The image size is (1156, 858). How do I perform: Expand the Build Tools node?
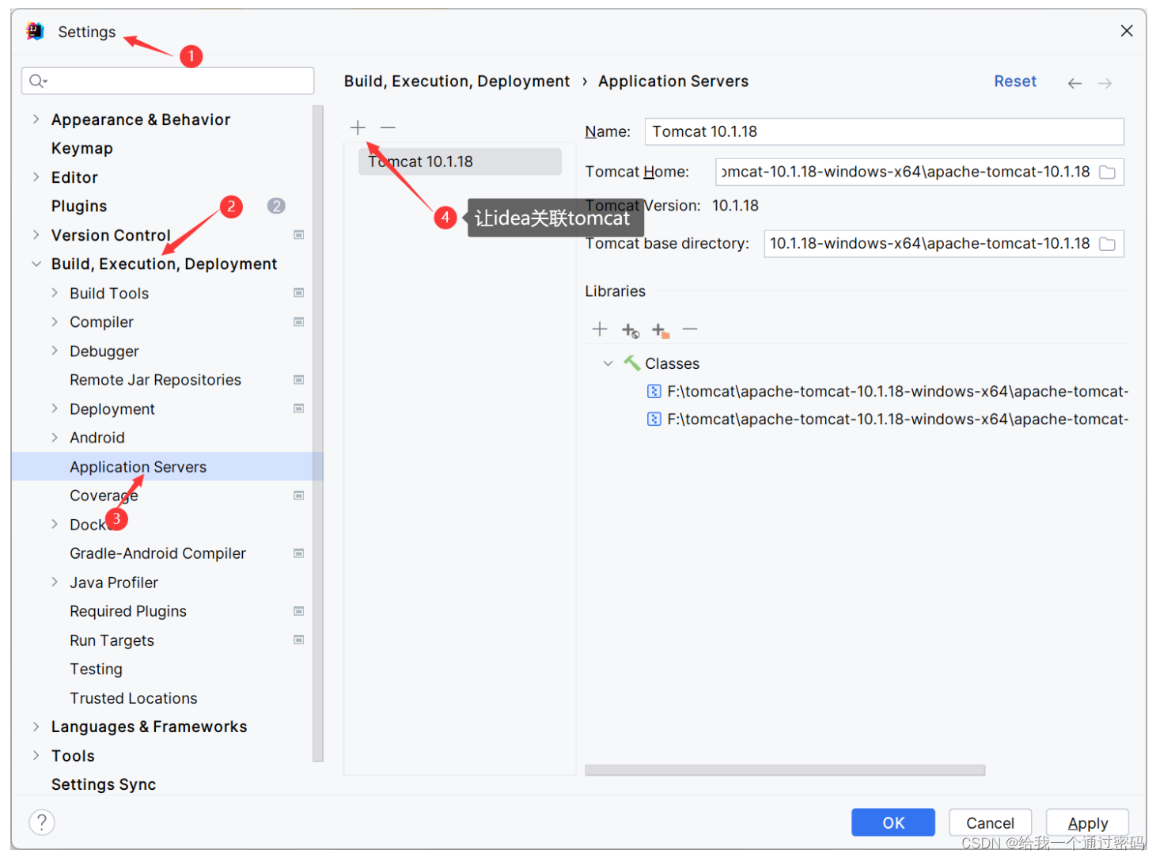[x=55, y=293]
